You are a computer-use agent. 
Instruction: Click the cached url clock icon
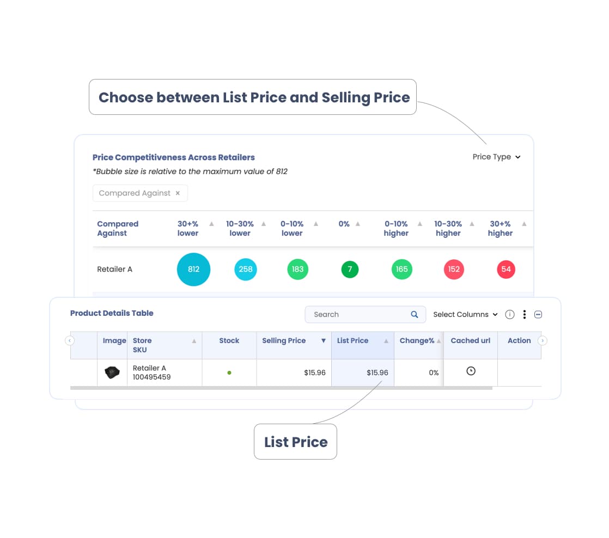pyautogui.click(x=471, y=371)
